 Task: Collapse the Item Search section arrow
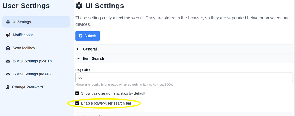pos(78,59)
